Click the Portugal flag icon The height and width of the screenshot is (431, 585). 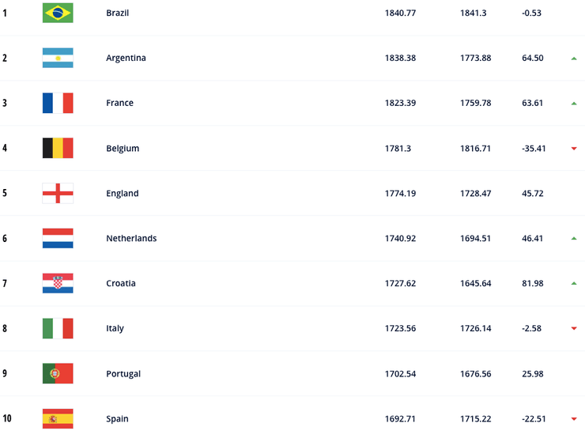pos(58,373)
